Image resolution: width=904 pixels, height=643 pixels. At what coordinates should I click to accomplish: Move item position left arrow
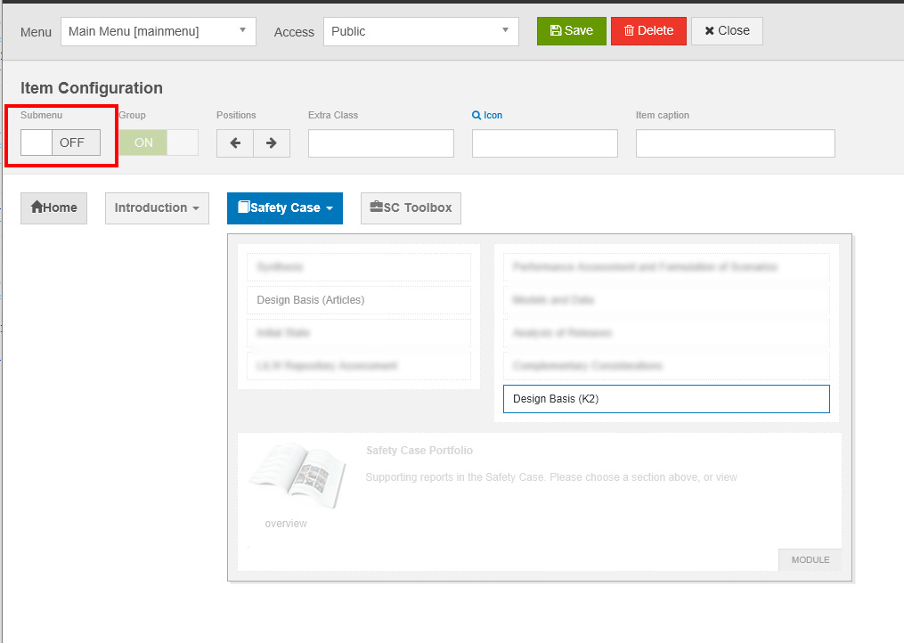[235, 143]
